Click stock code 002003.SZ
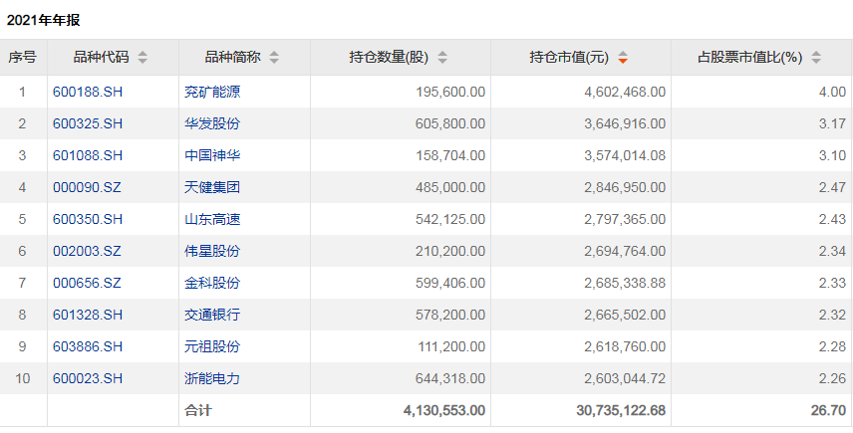The image size is (853, 433). click(88, 251)
